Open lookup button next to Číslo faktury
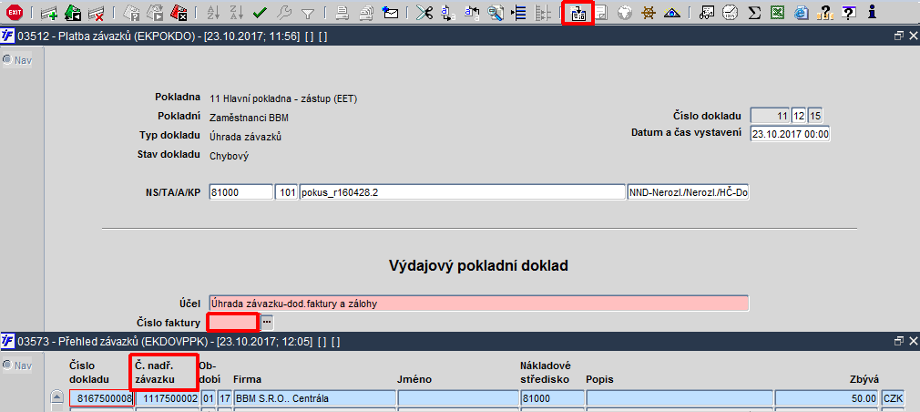Viewport: 920px width, 412px height. coord(267,321)
